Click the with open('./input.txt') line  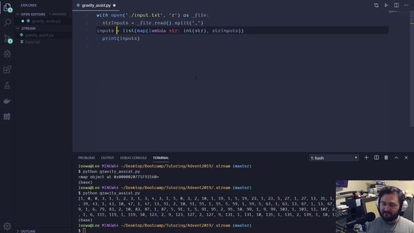tap(153, 16)
